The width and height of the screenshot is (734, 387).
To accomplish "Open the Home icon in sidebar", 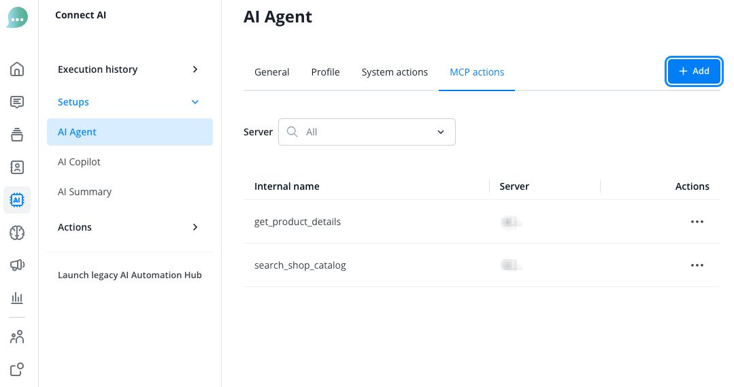I will pos(17,69).
